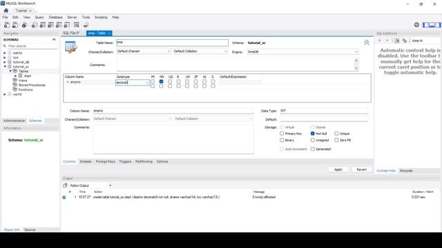Enable the Primary Key checkbox in details
The height and width of the screenshot is (248, 442).
282,134
